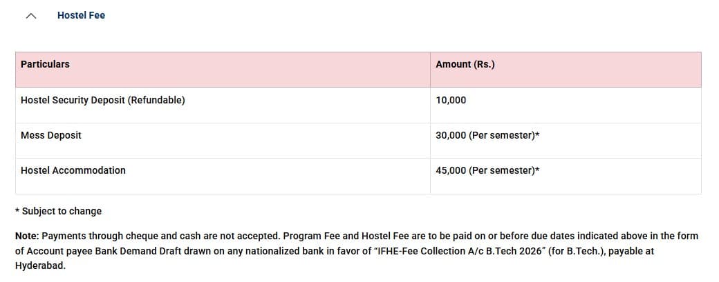Click "cheque and cash are not accepted" text
The image size is (719, 282).
(x=206, y=236)
